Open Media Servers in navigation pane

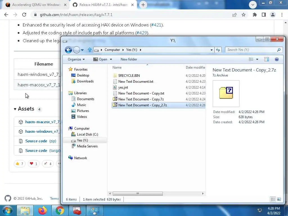[x=87, y=146]
